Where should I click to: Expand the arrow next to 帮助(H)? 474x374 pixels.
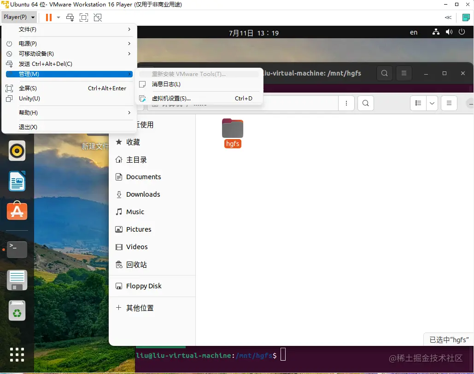point(129,113)
